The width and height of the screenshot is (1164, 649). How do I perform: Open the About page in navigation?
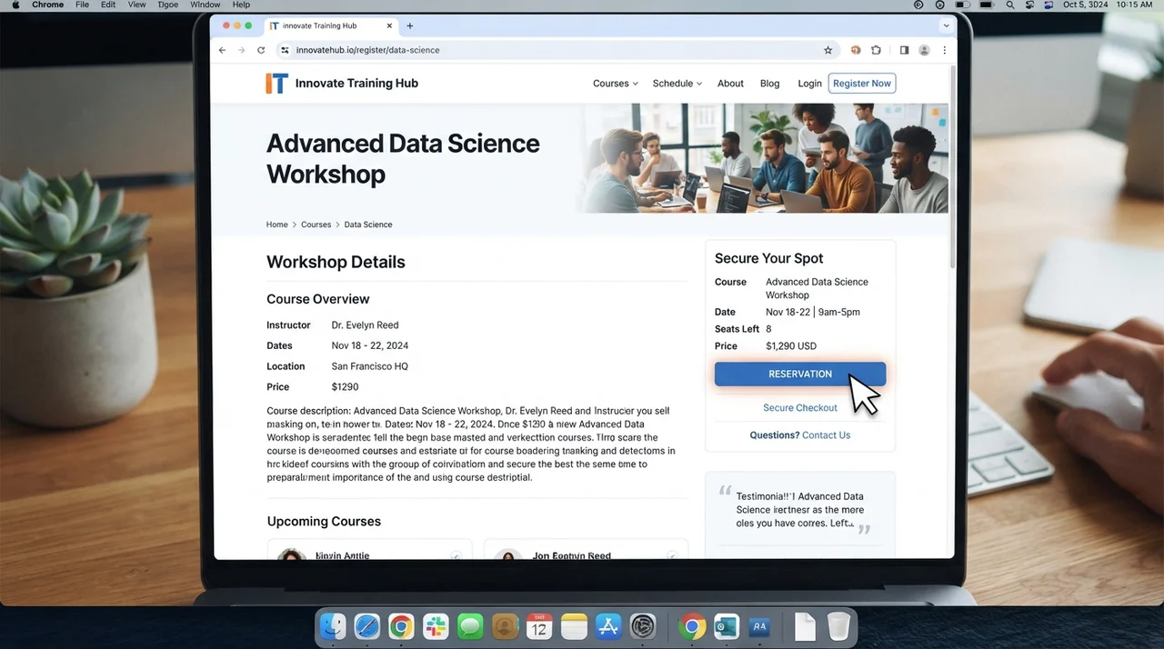(x=730, y=84)
